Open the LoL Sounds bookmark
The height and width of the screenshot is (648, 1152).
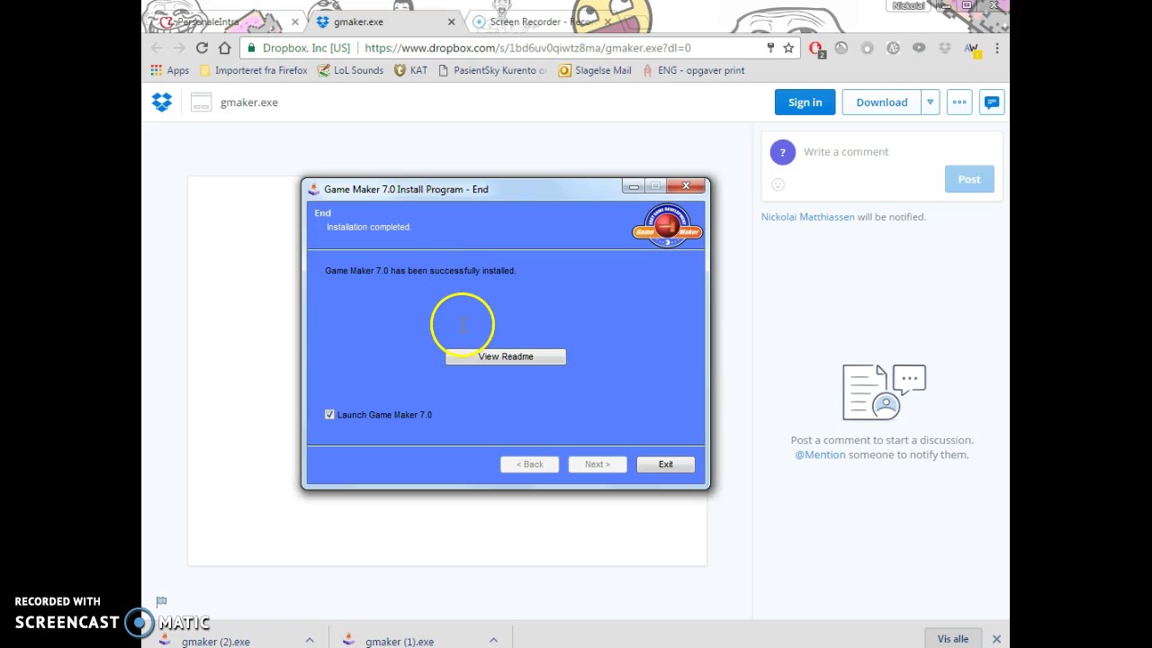350,70
